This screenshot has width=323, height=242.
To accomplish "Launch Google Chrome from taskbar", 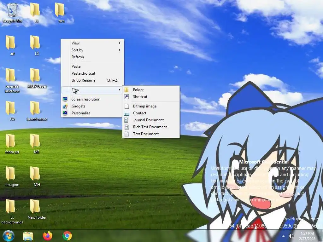I will pyautogui.click(x=67, y=236).
